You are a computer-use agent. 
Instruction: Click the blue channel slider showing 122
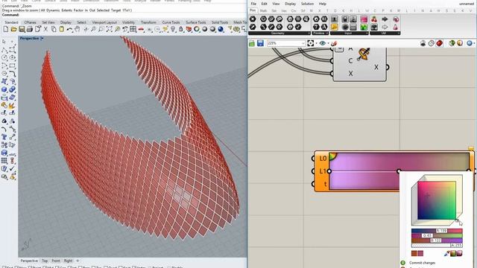tap(437, 240)
